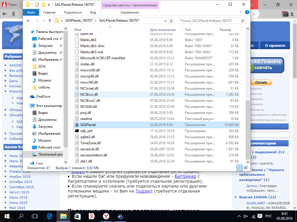Switch to SASPlanet taskbar icon
Screen dimensions: 297x222
120,216
